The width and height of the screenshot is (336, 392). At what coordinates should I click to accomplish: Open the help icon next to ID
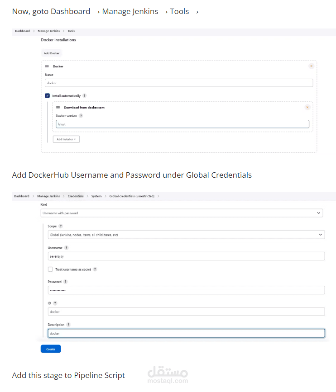(x=55, y=303)
